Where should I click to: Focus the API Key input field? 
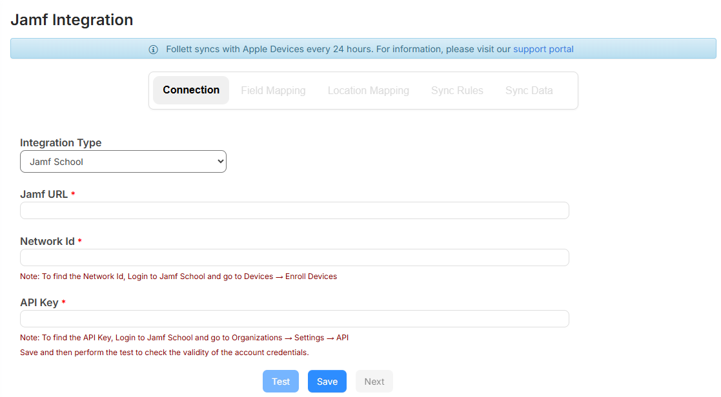(x=294, y=318)
